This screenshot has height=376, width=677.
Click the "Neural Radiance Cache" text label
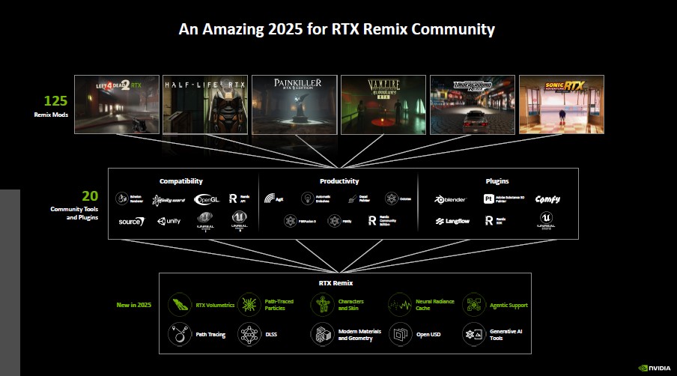pyautogui.click(x=435, y=305)
